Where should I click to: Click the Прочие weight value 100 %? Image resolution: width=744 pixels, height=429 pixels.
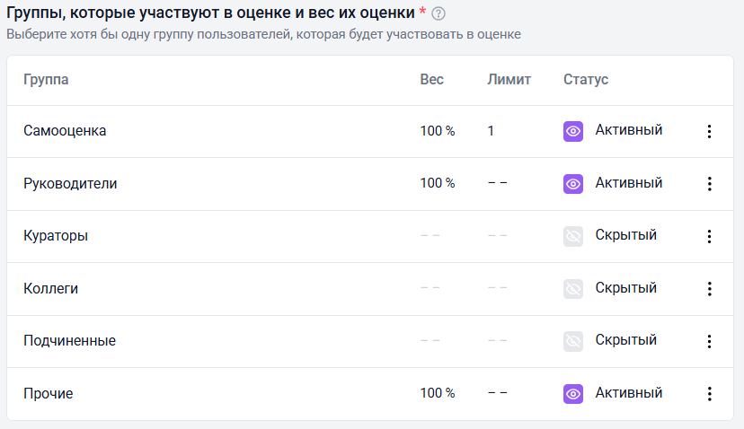[x=438, y=393]
